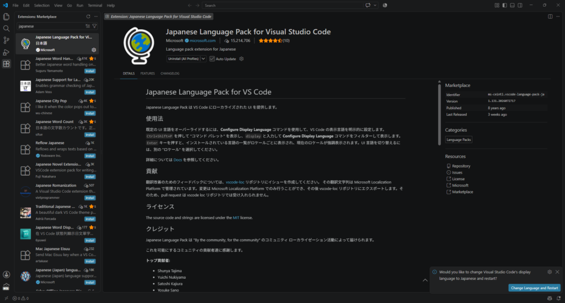
Task: Open the Repository resource link
Action: pyautogui.click(x=461, y=166)
